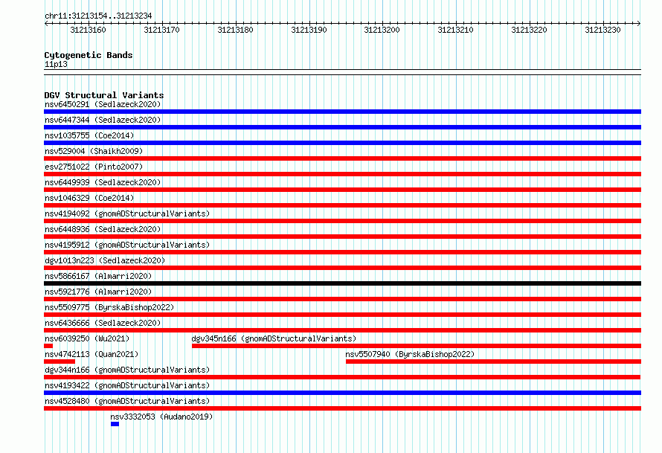
Task: Click the DGV Structural Variants track title
Action: [x=104, y=95]
